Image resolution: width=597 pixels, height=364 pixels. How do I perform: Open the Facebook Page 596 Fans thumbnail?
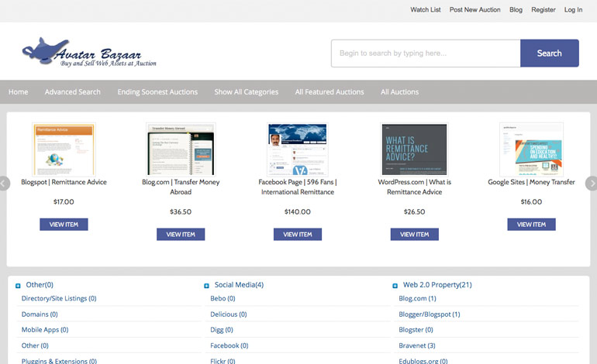click(x=298, y=149)
